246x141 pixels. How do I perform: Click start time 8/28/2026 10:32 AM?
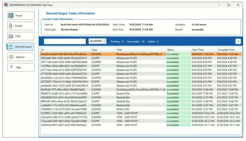203,113
